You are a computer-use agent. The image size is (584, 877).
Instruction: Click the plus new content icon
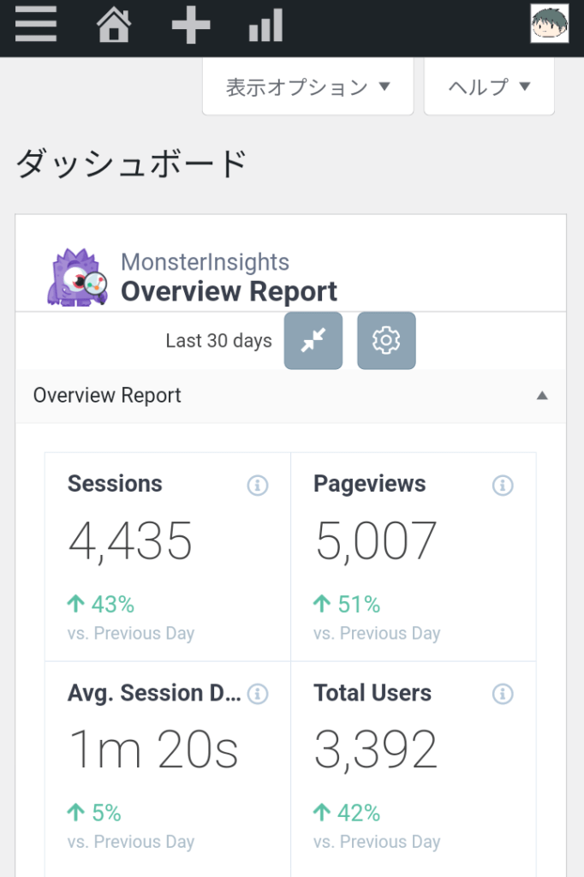pyautogui.click(x=190, y=24)
